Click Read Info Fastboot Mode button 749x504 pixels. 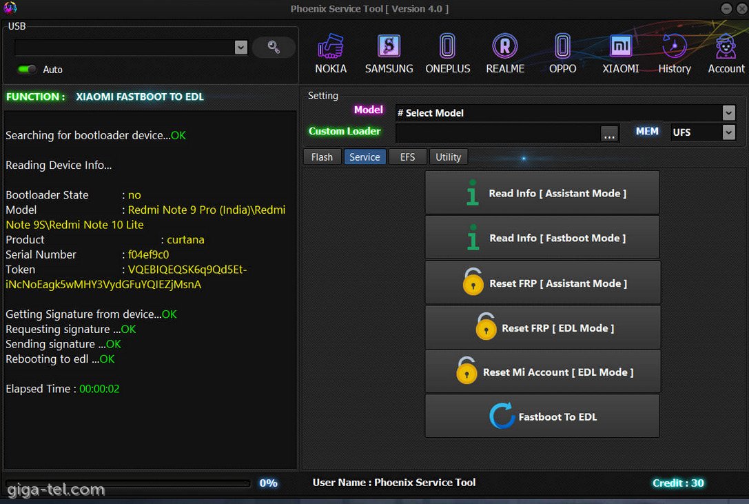pos(542,238)
